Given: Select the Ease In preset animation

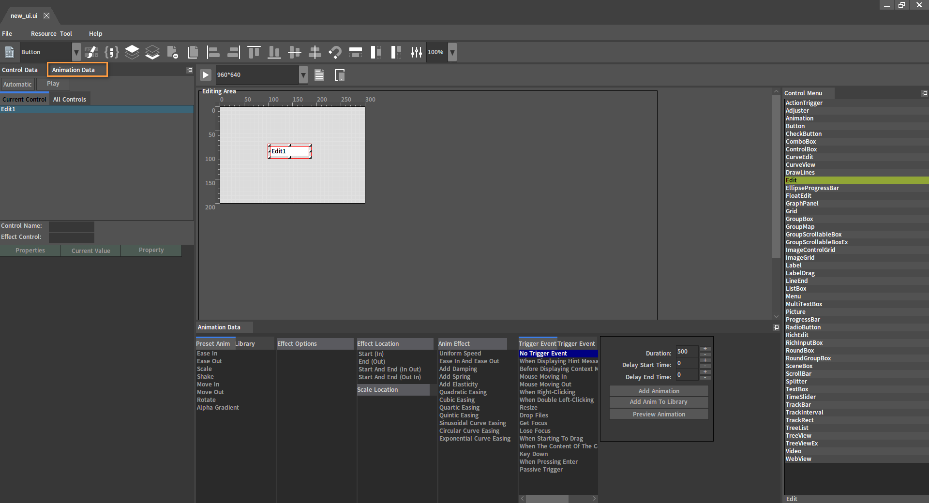Looking at the screenshot, I should pyautogui.click(x=207, y=354).
